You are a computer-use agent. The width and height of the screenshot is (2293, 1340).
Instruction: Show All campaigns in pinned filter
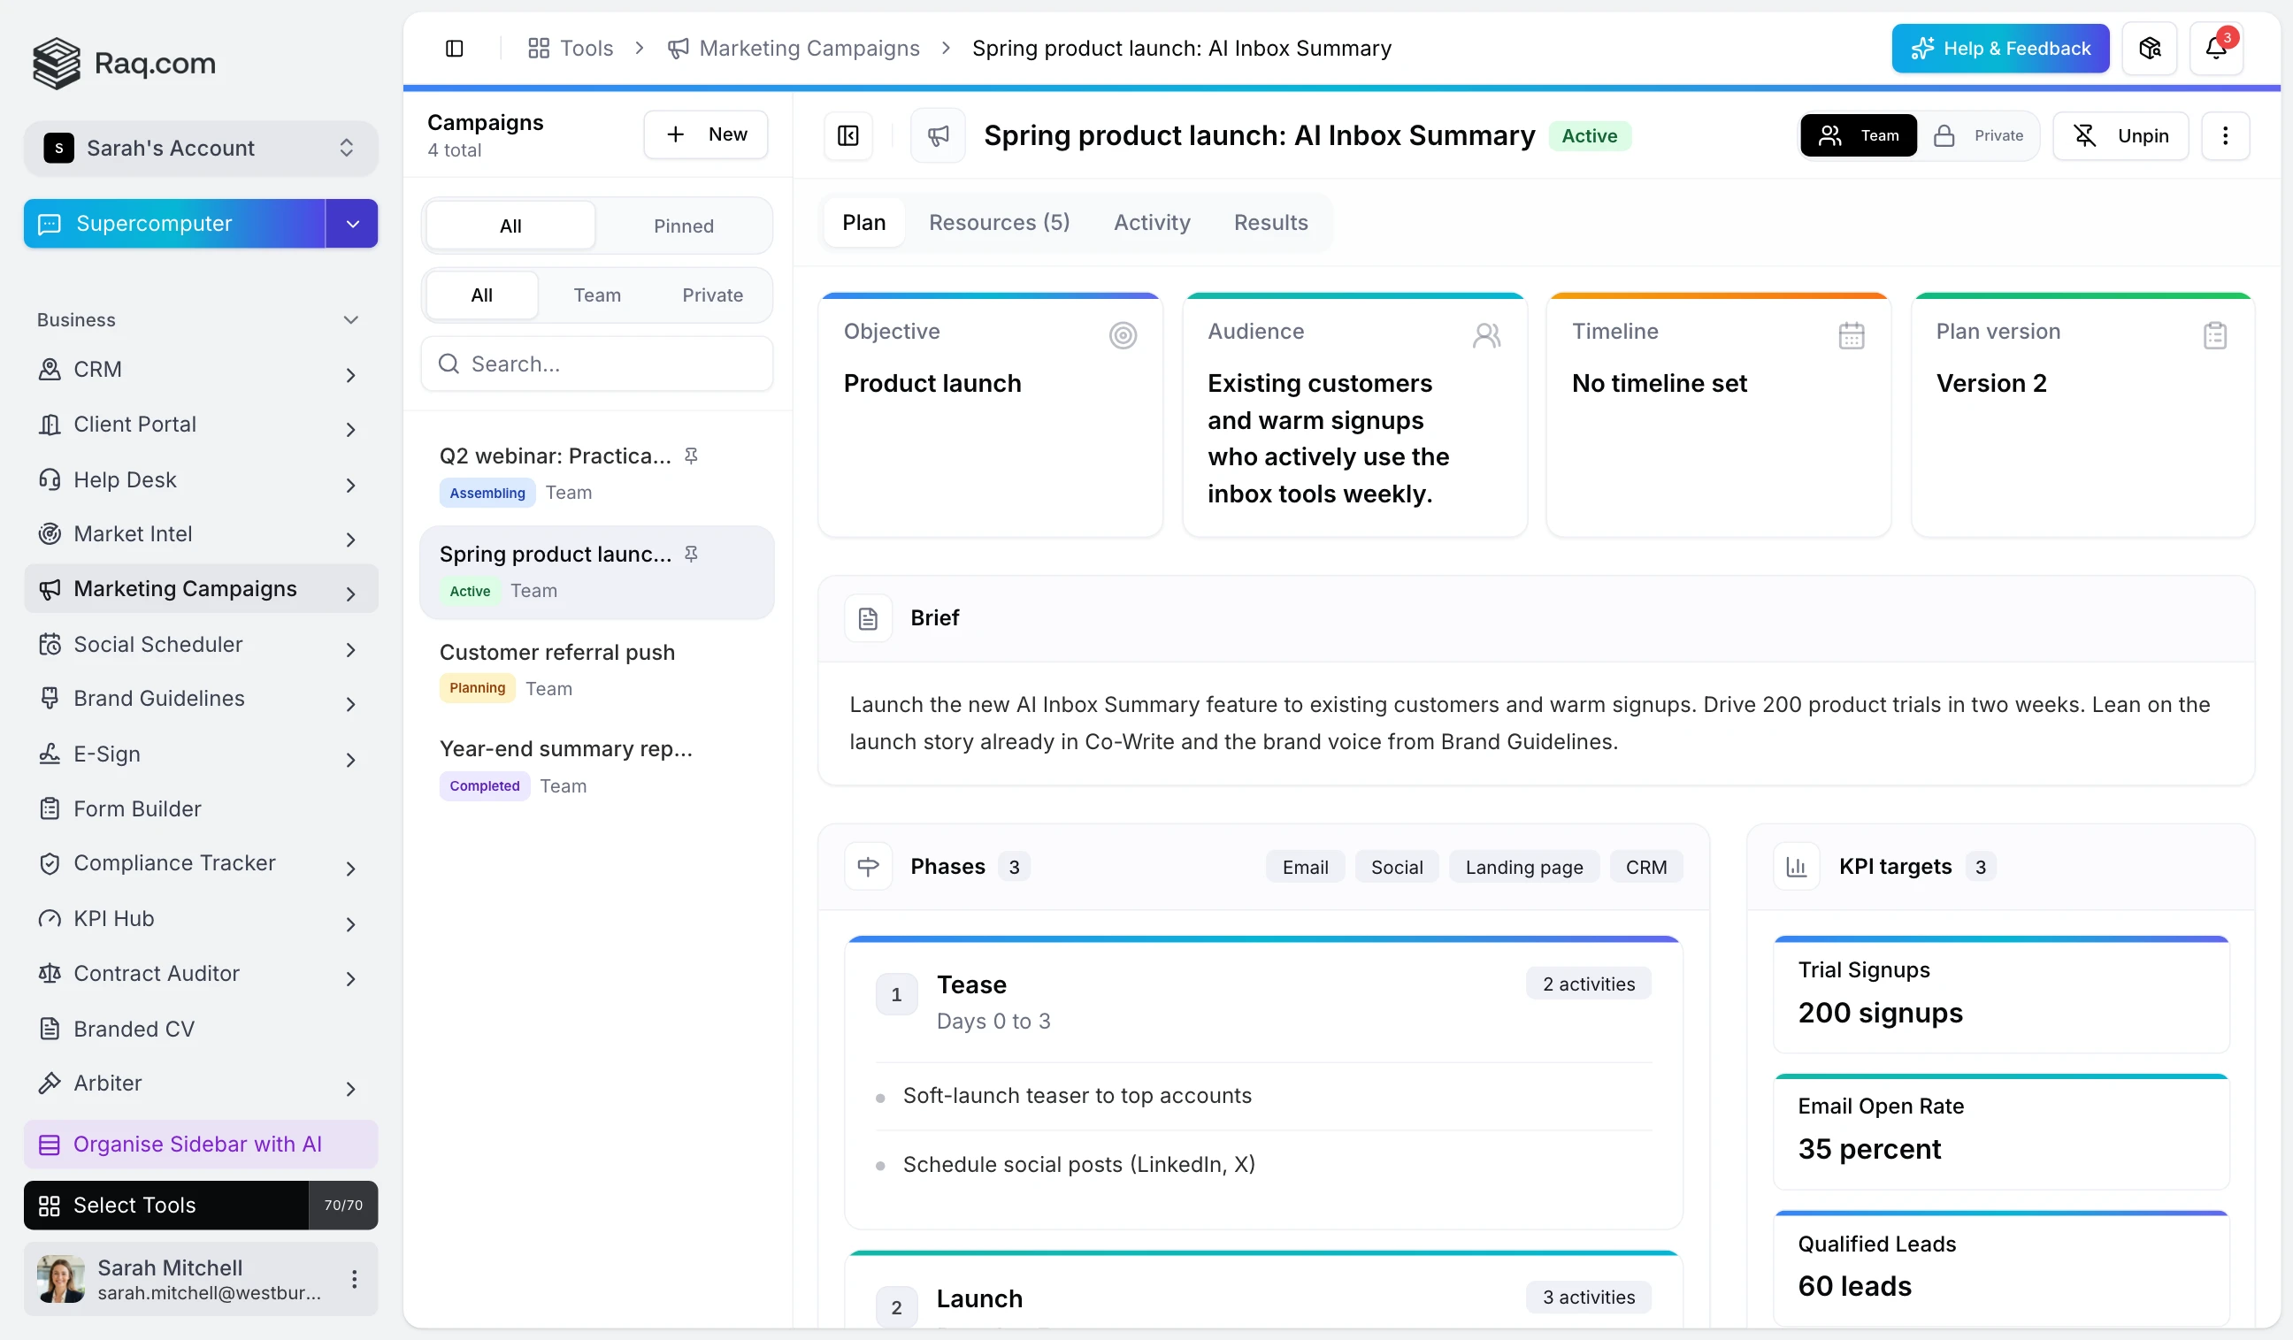(x=510, y=226)
